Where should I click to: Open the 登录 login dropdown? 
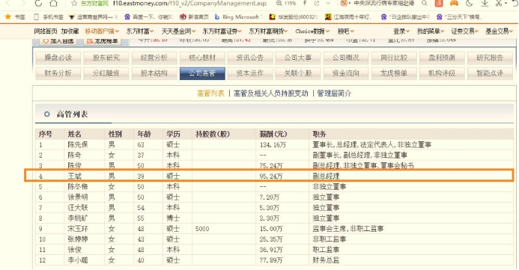coord(401,31)
